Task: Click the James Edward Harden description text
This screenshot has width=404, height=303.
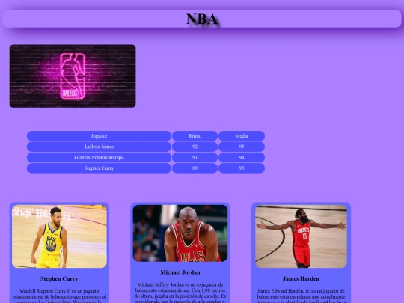Action: (x=301, y=296)
